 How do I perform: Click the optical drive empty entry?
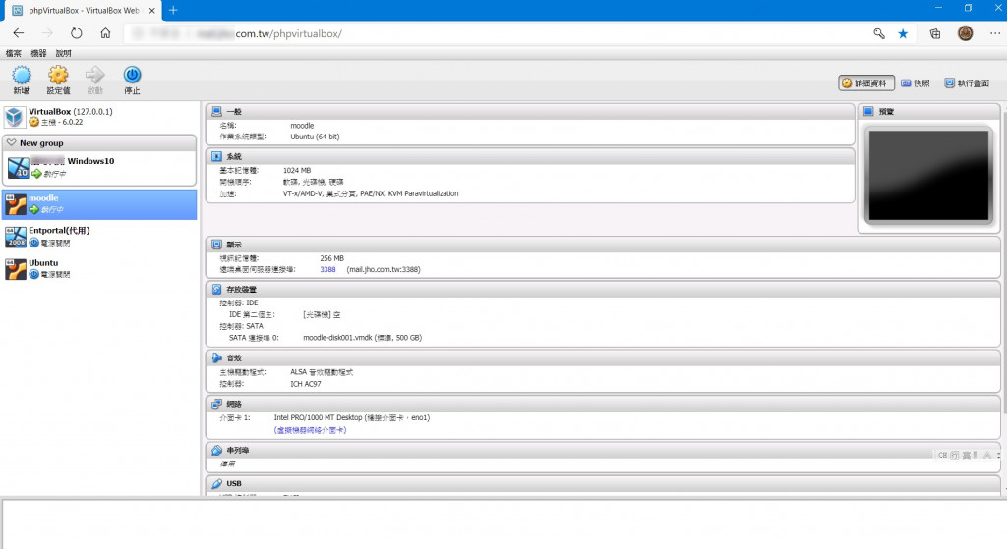point(322,315)
